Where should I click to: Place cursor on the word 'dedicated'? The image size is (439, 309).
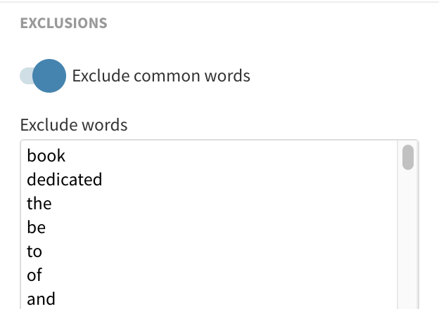[x=64, y=180]
